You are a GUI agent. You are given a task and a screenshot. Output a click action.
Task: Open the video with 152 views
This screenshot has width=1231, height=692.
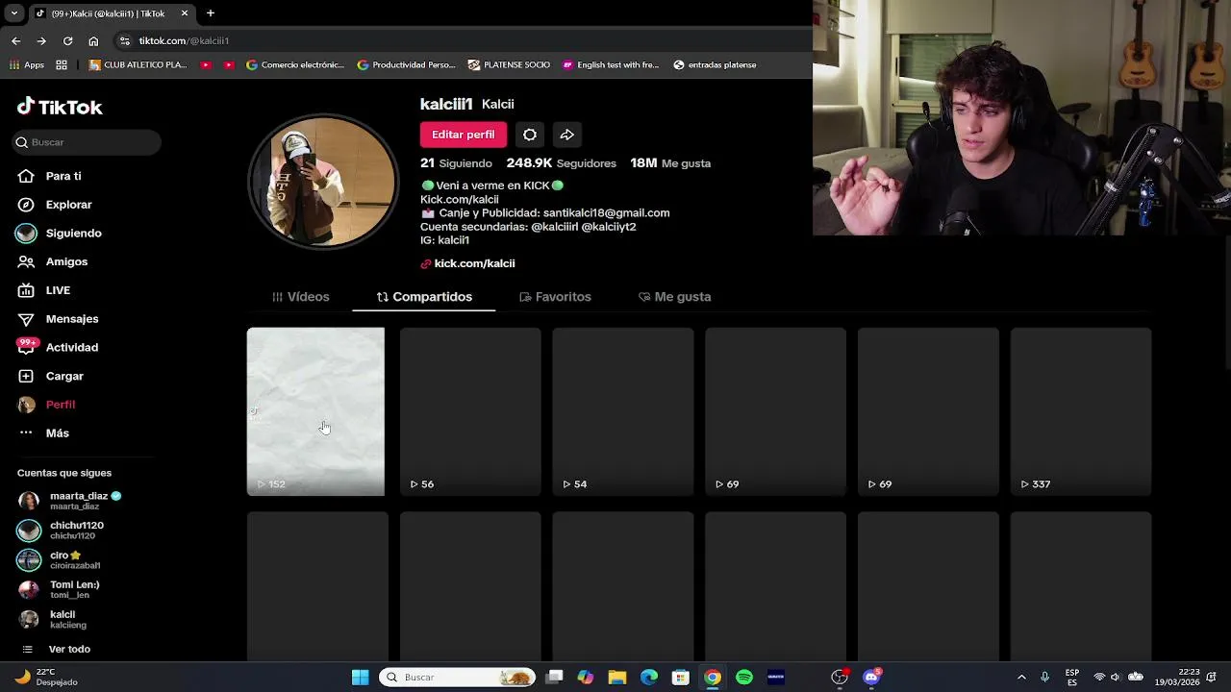tap(315, 411)
